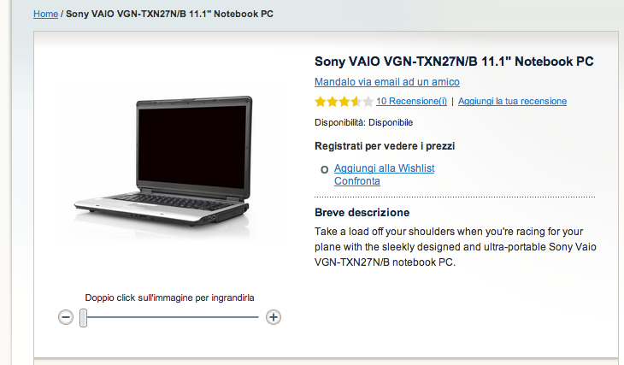Screen dimensions: 624x365
Task: Click the Disponibilità: Disponibile availability text
Action: coord(363,122)
